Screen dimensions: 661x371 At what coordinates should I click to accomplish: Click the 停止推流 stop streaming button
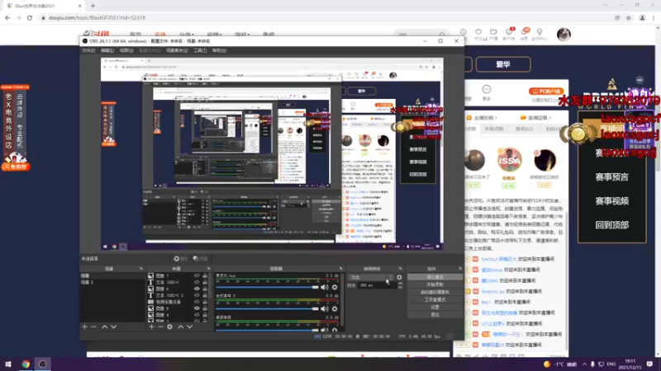point(435,277)
